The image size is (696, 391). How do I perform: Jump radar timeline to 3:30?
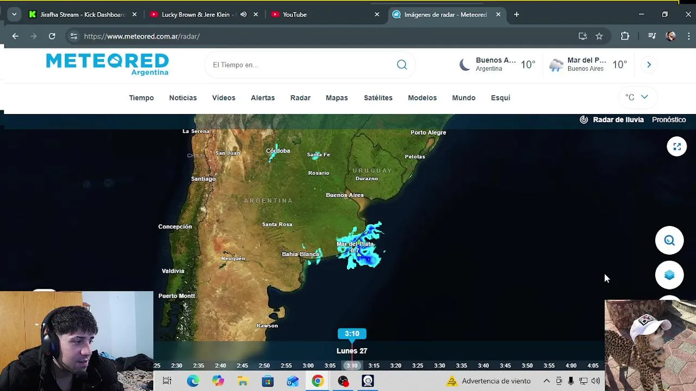pyautogui.click(x=439, y=365)
